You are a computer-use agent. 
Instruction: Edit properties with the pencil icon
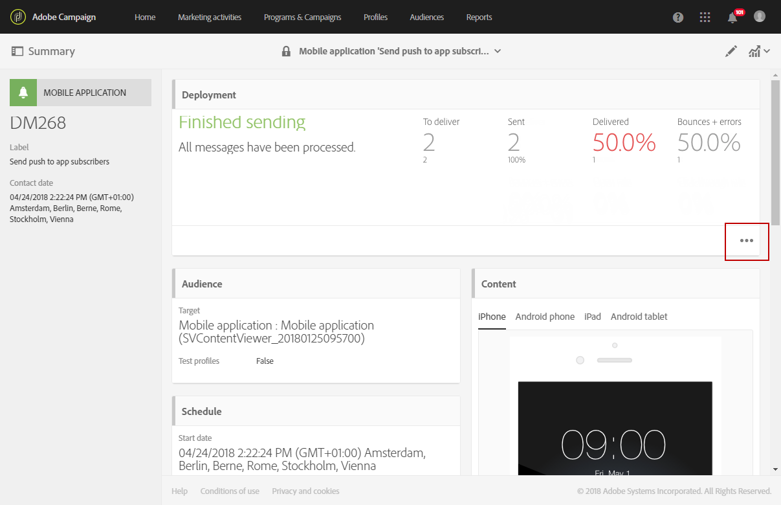point(731,51)
